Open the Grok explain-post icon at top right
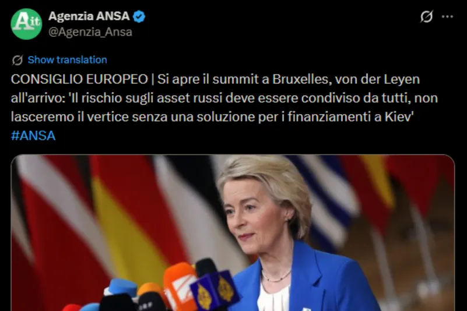 pyautogui.click(x=427, y=16)
